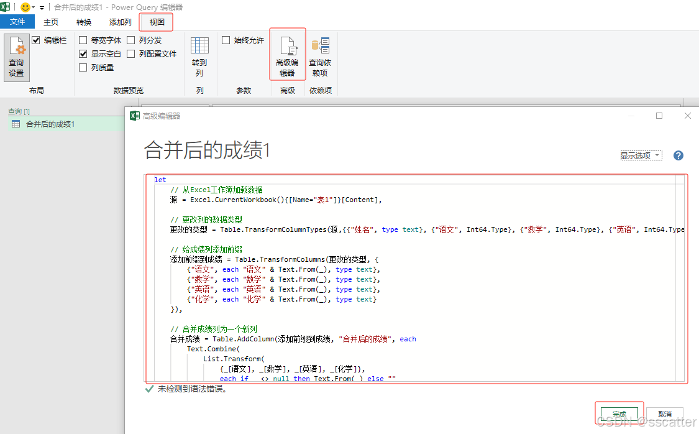
Task: Click the dialog title 合并后的成绩1 heading
Action: [x=207, y=149]
